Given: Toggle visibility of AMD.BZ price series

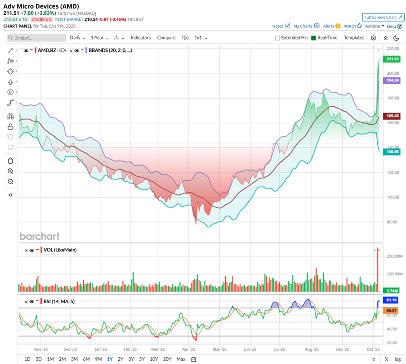Looking at the screenshot, I should (x=26, y=50).
